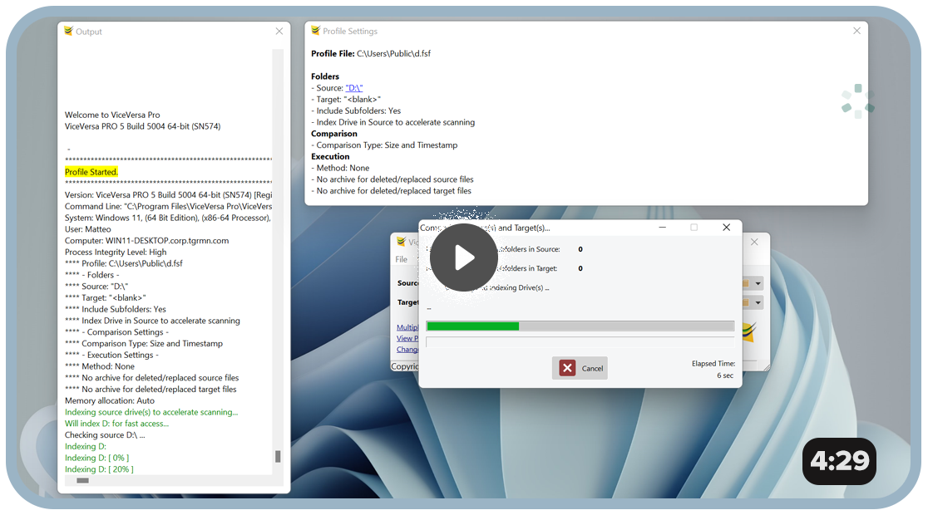Click the Cancel button in the comparing dialog
Viewport: 928px width, 515px height.
(x=580, y=368)
